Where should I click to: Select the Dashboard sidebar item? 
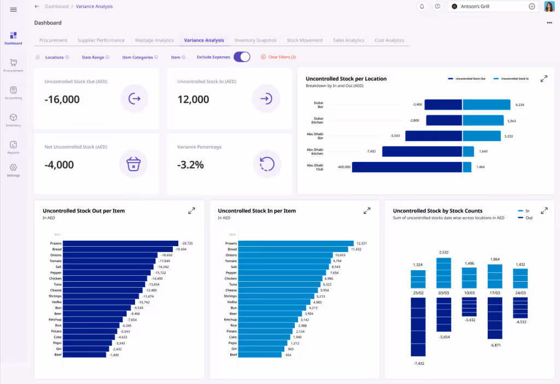click(13, 37)
